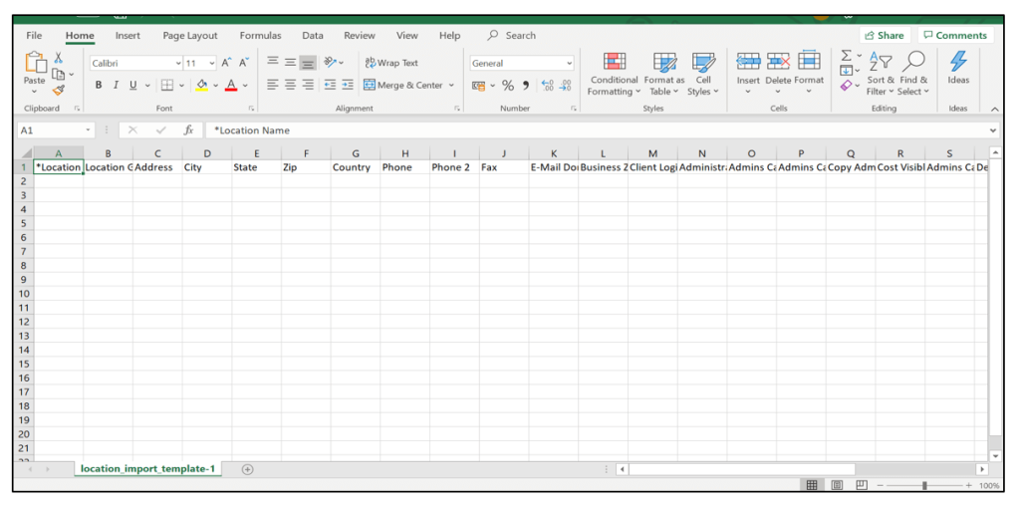
Task: Select the Format Painter brush
Action: (x=58, y=91)
